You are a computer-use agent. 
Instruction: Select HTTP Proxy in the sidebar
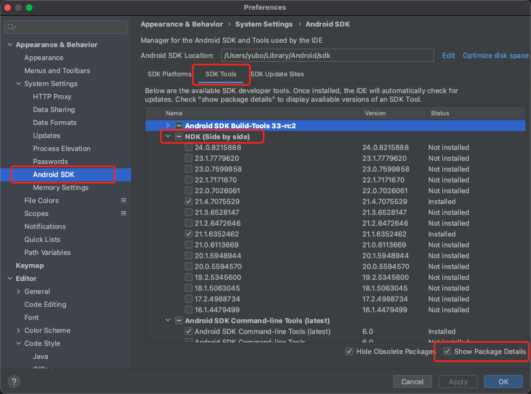click(x=52, y=97)
